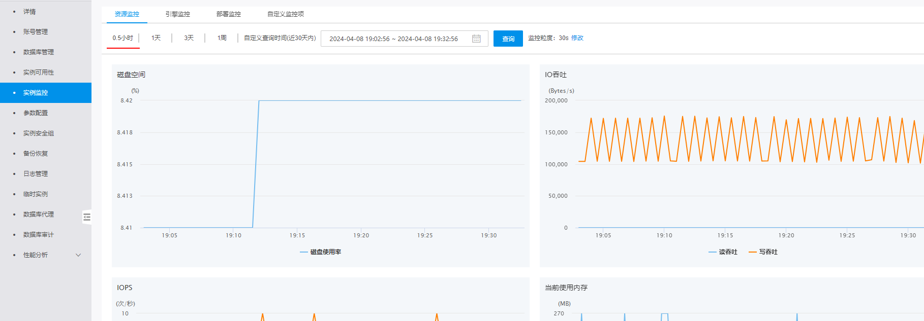The image size is (924, 321).
Task: Collapse the sidebar using the toggle handle
Action: tap(87, 217)
